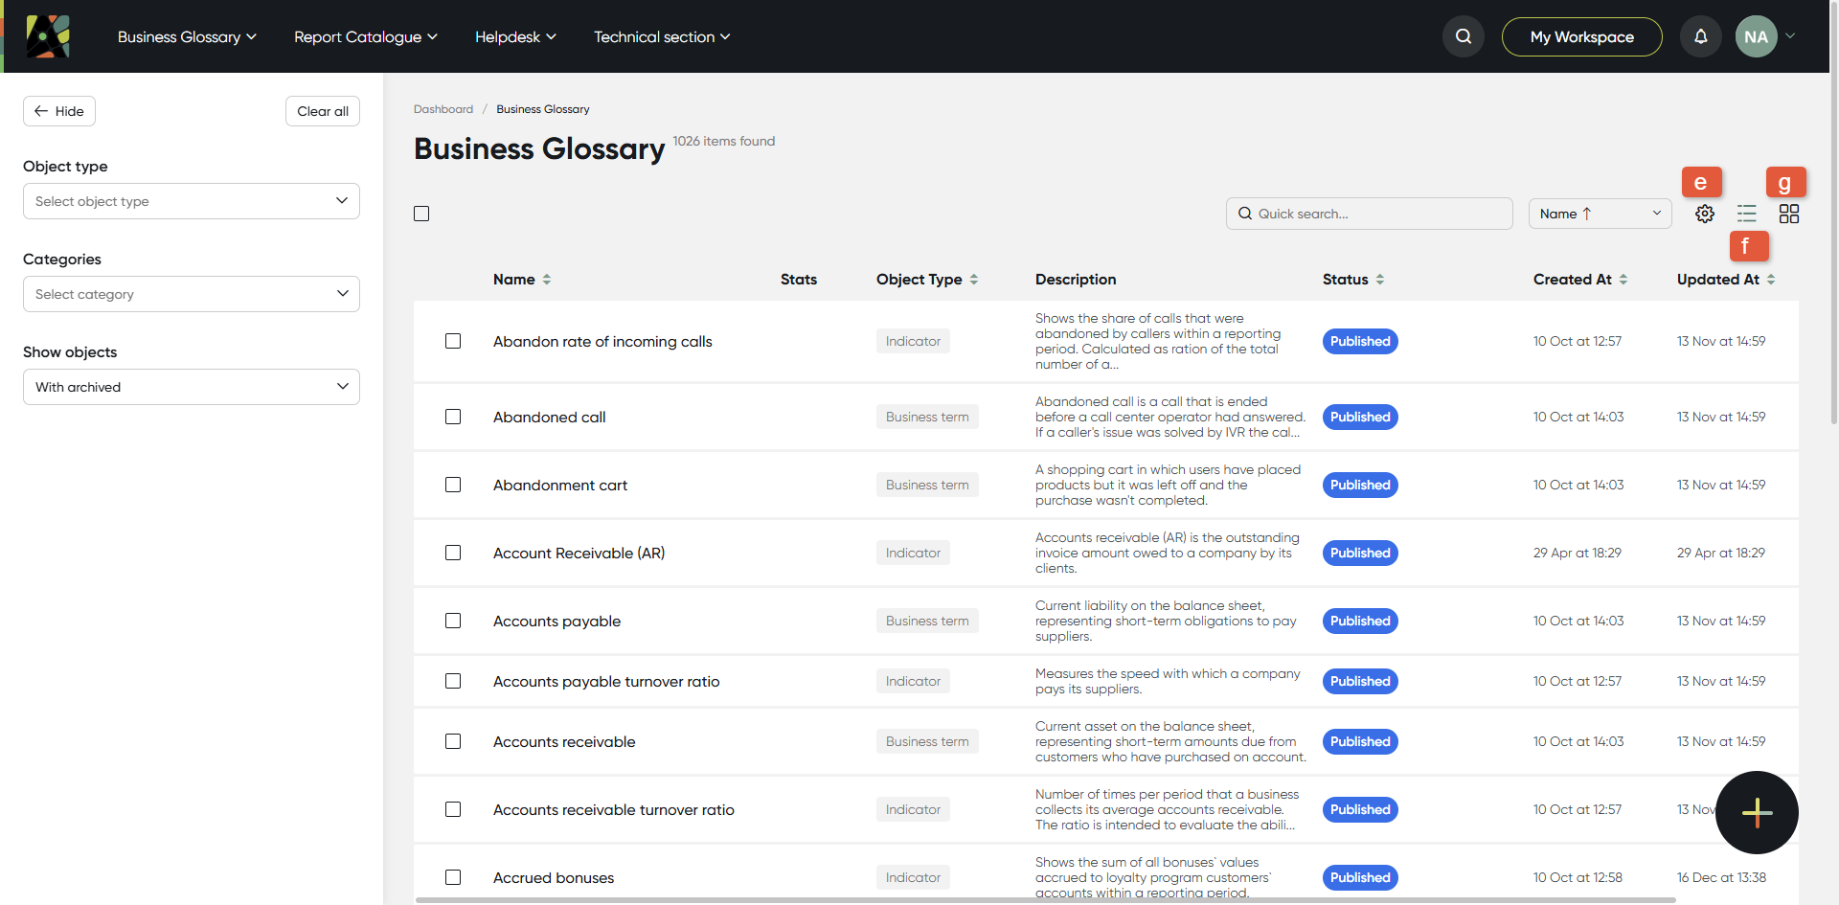
Task: Expand the Select object type dropdown
Action: pyautogui.click(x=192, y=201)
